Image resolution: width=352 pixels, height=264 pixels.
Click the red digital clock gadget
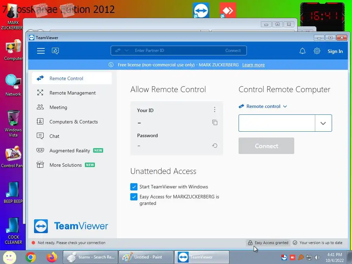(x=322, y=16)
